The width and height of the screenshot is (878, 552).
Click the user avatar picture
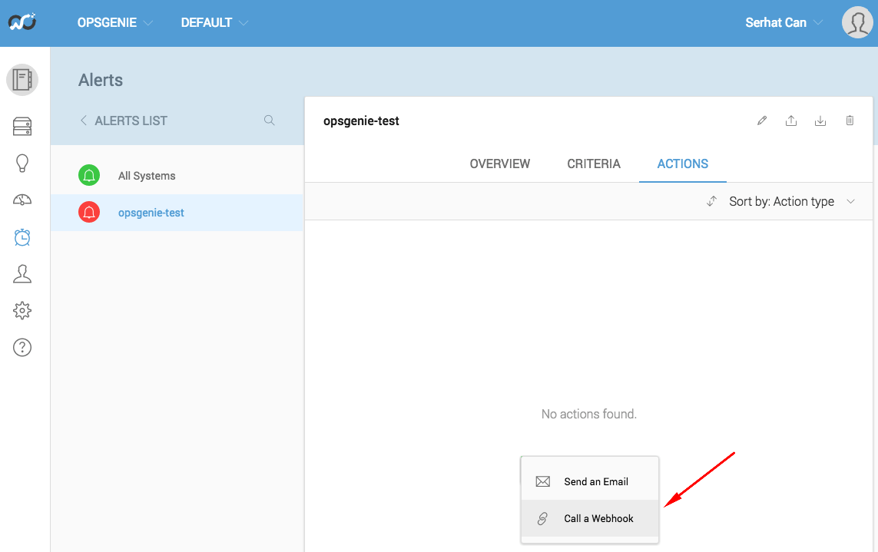[x=858, y=22]
